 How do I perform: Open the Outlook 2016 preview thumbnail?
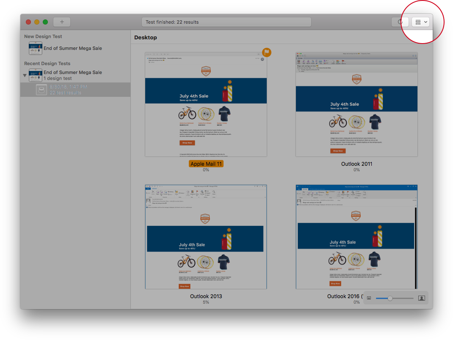tap(356, 237)
